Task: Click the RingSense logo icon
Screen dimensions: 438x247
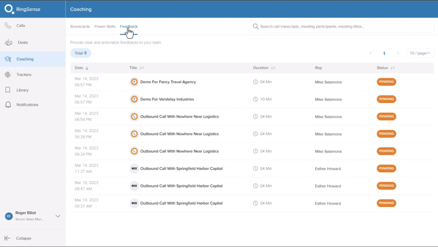Action: (x=9, y=9)
